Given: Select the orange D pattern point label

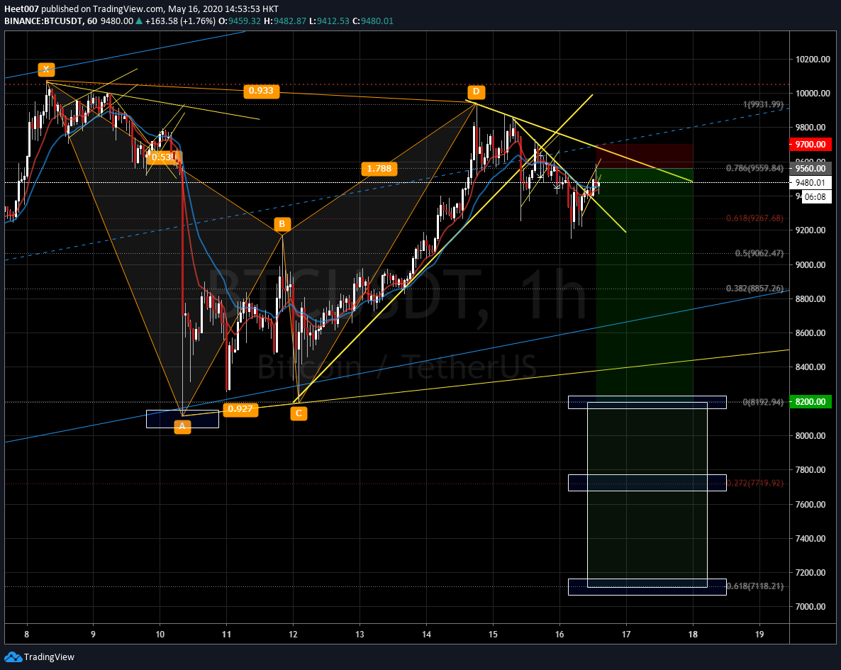Looking at the screenshot, I should 476,91.
